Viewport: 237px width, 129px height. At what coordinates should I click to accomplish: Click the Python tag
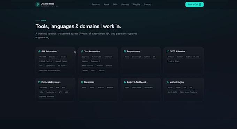coord(147,57)
